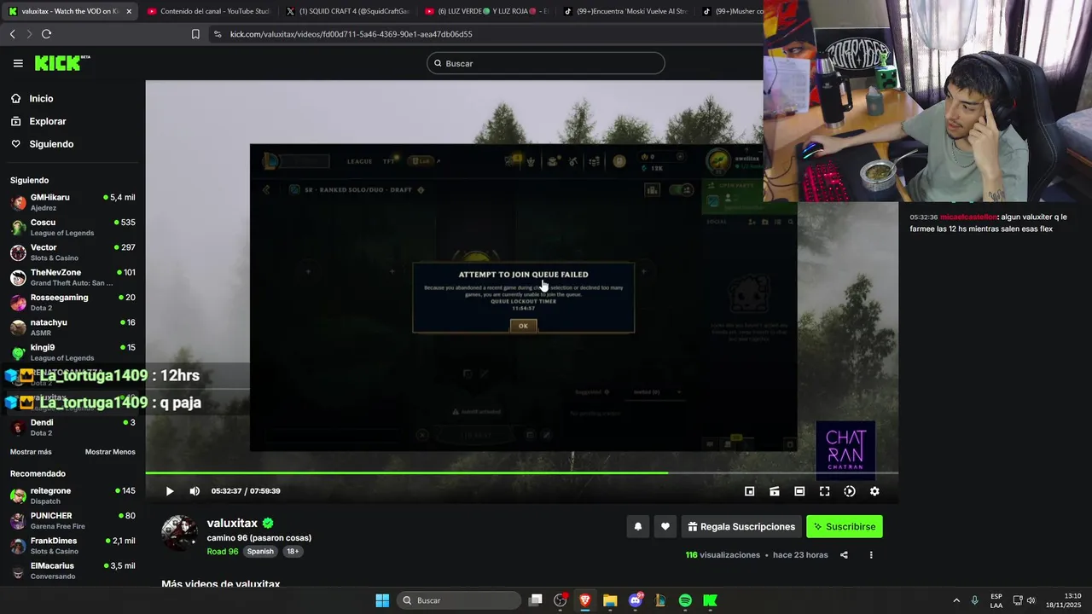This screenshot has width=1092, height=614.
Task: Click OK in the queue failed dialog
Action: click(x=523, y=326)
